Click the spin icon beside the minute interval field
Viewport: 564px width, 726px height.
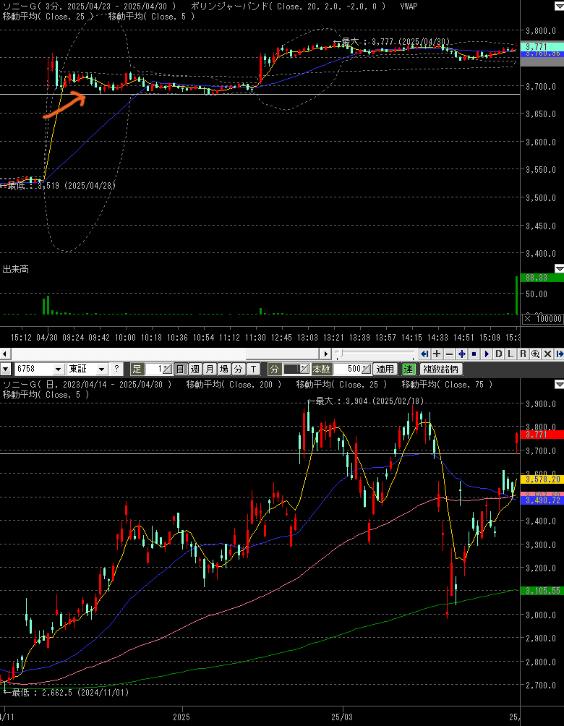pyautogui.click(x=304, y=369)
